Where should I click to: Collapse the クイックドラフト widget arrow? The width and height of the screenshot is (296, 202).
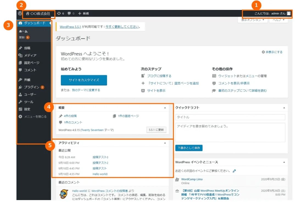pyautogui.click(x=284, y=108)
